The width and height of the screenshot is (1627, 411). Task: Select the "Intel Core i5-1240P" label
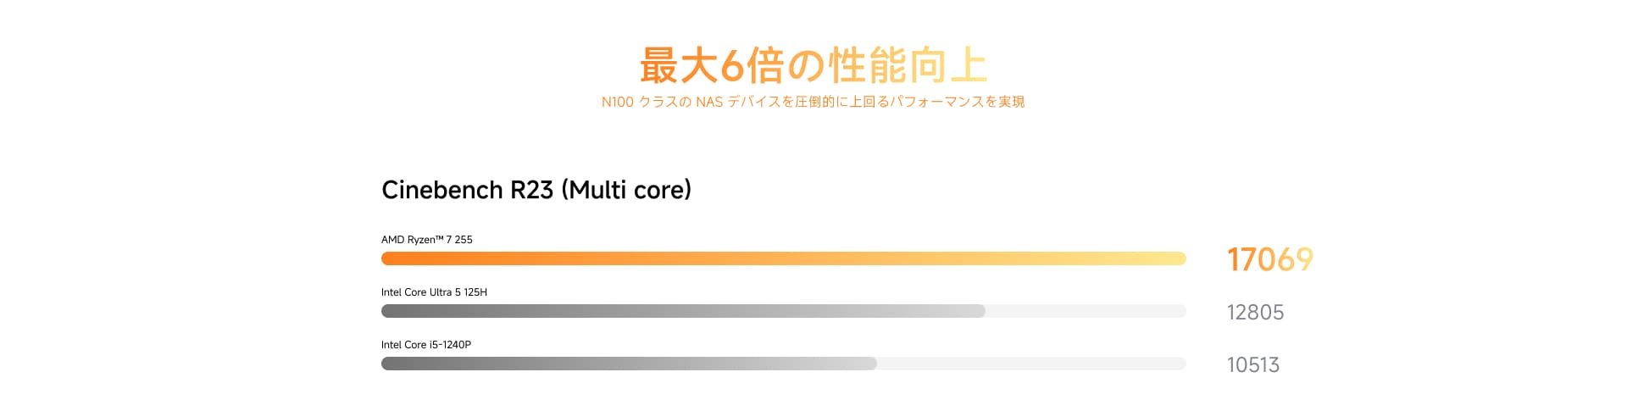[425, 345]
